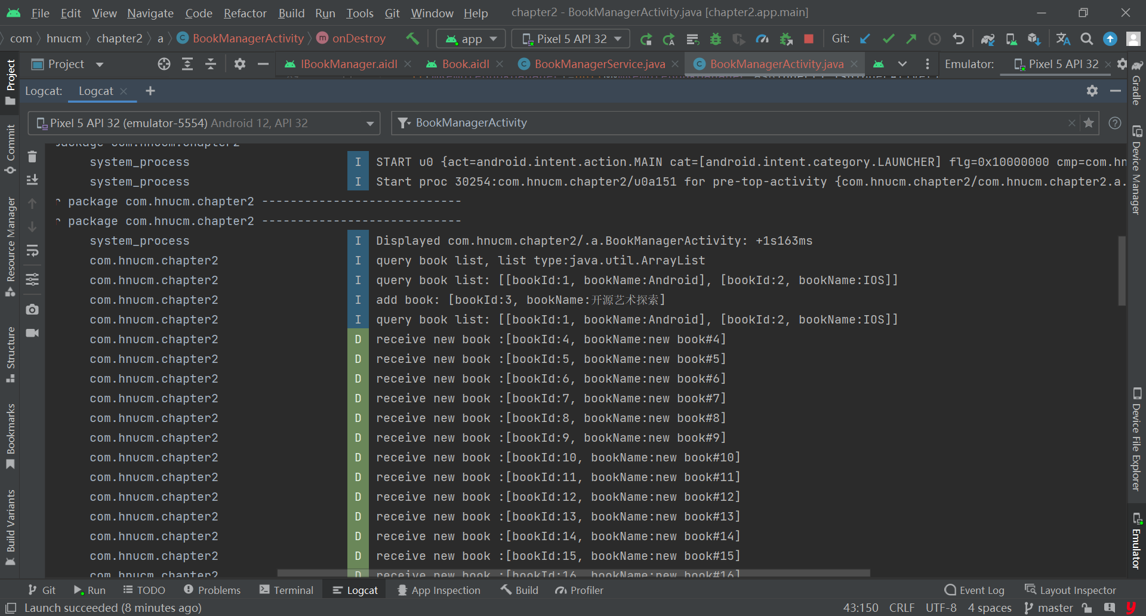Expand first folded package com.hnucm.chapter2 line

click(58, 202)
